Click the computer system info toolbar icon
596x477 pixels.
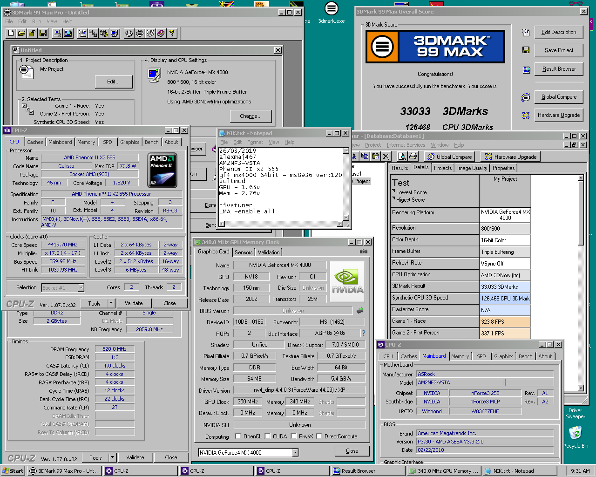(x=57, y=33)
